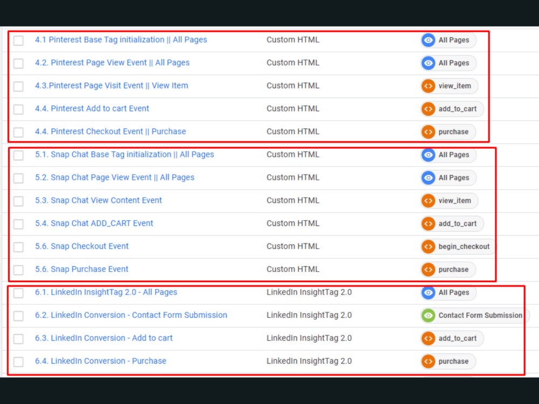Image resolution: width=539 pixels, height=404 pixels.
Task: Open the Snap Checkout Event tag
Action: pyautogui.click(x=81, y=246)
